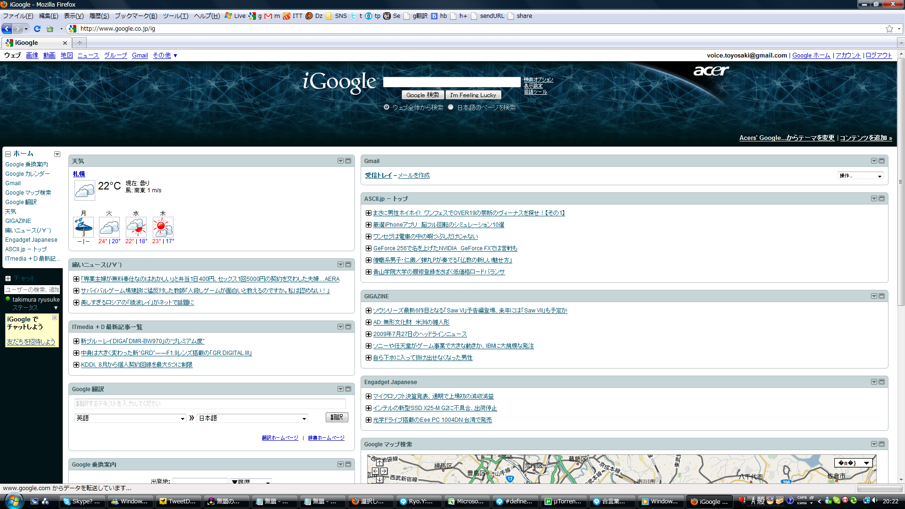
Task: Open the weather gadget menu arrow
Action: tap(340, 161)
